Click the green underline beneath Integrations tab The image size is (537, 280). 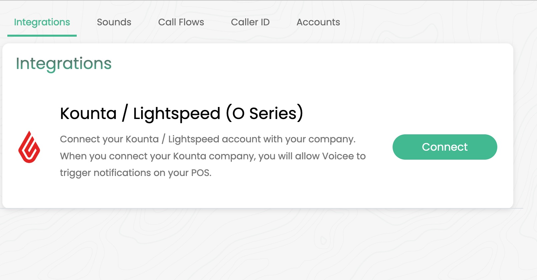pos(42,35)
